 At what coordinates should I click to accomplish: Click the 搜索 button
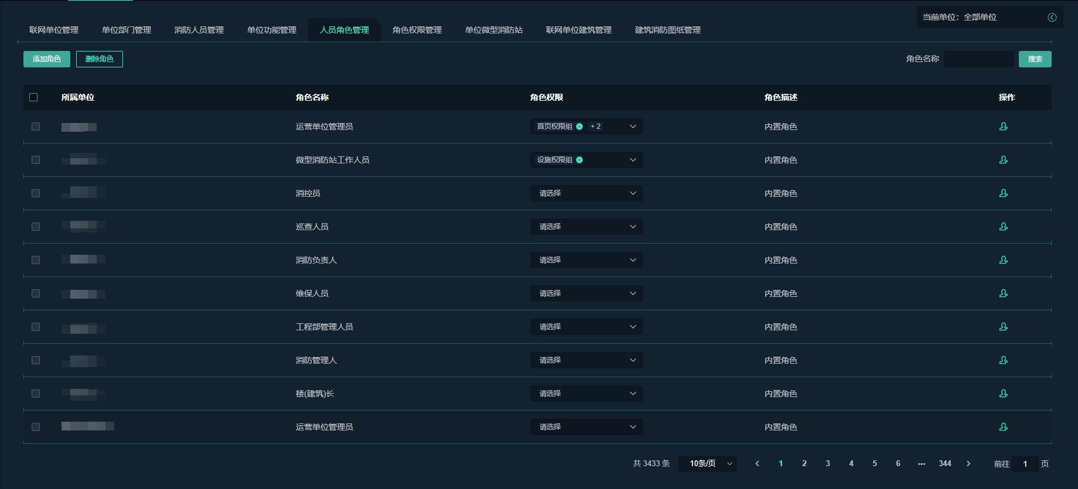click(1035, 59)
